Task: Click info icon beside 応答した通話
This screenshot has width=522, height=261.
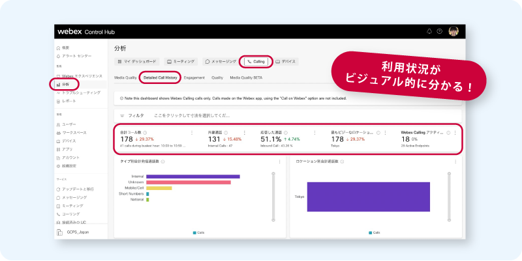Action: 286,133
